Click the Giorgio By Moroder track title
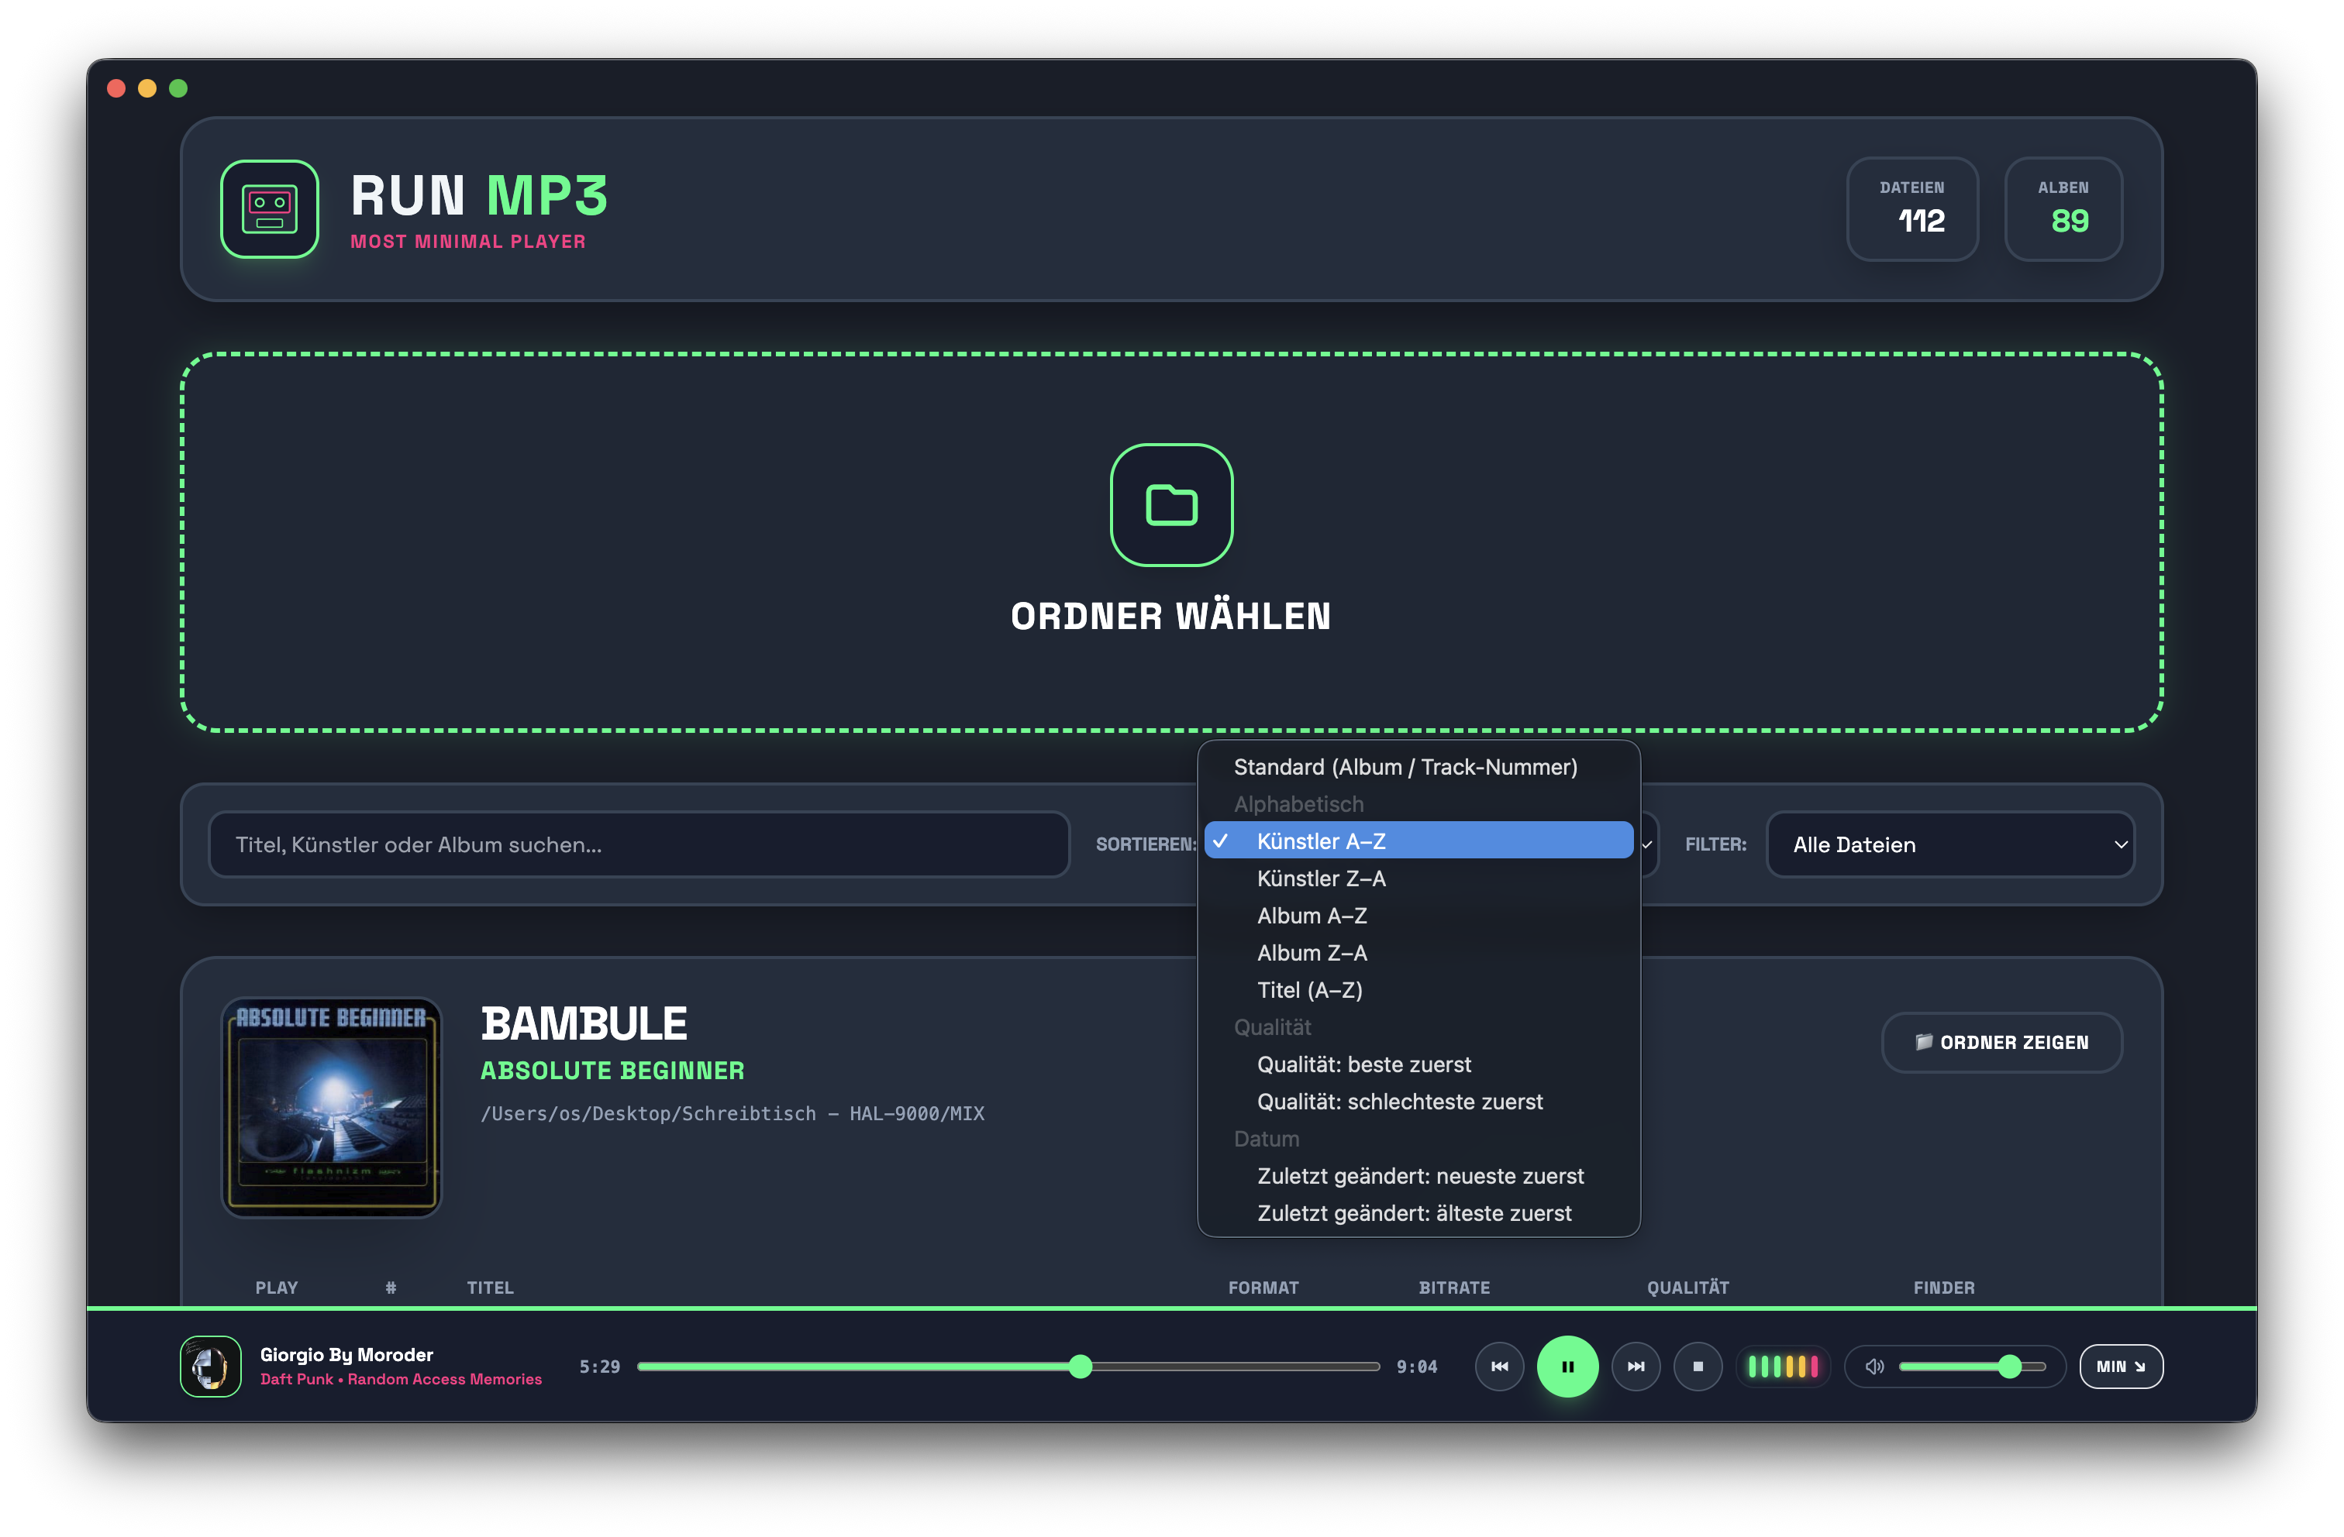The image size is (2344, 1537). (x=346, y=1354)
